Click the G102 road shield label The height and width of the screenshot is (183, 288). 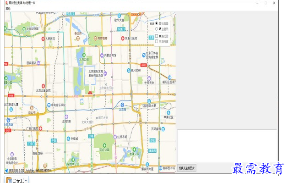pyautogui.click(x=143, y=65)
